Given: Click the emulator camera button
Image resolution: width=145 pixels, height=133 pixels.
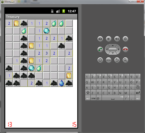Looking at the screenshot, I should tap(100, 39).
